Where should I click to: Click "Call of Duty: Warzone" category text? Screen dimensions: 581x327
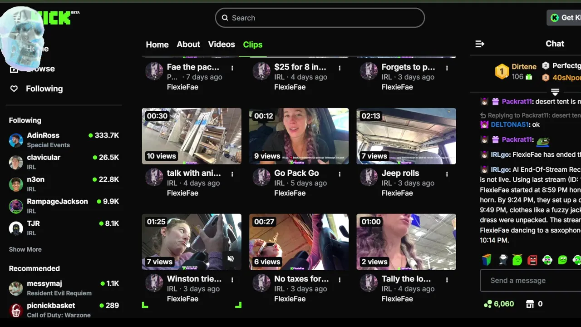coord(59,315)
